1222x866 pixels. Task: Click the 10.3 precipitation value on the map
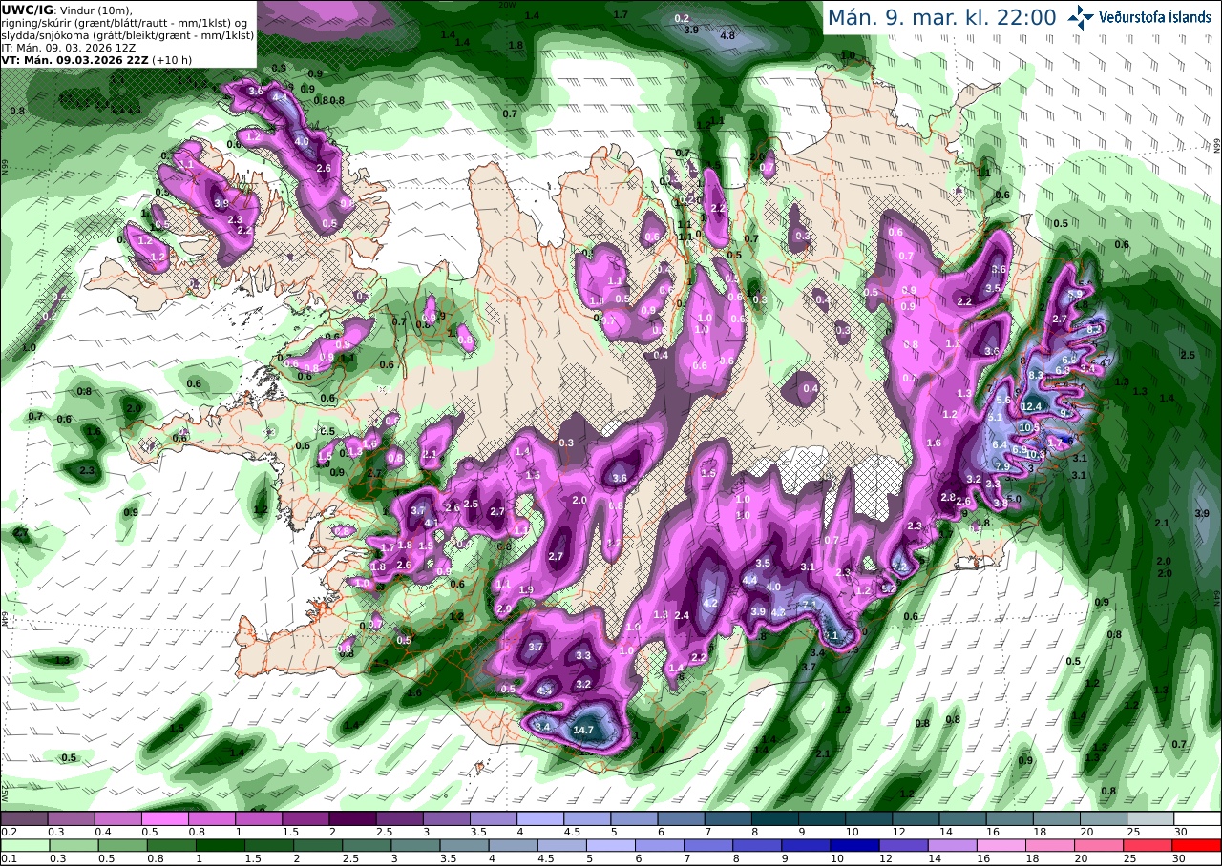click(x=1036, y=455)
